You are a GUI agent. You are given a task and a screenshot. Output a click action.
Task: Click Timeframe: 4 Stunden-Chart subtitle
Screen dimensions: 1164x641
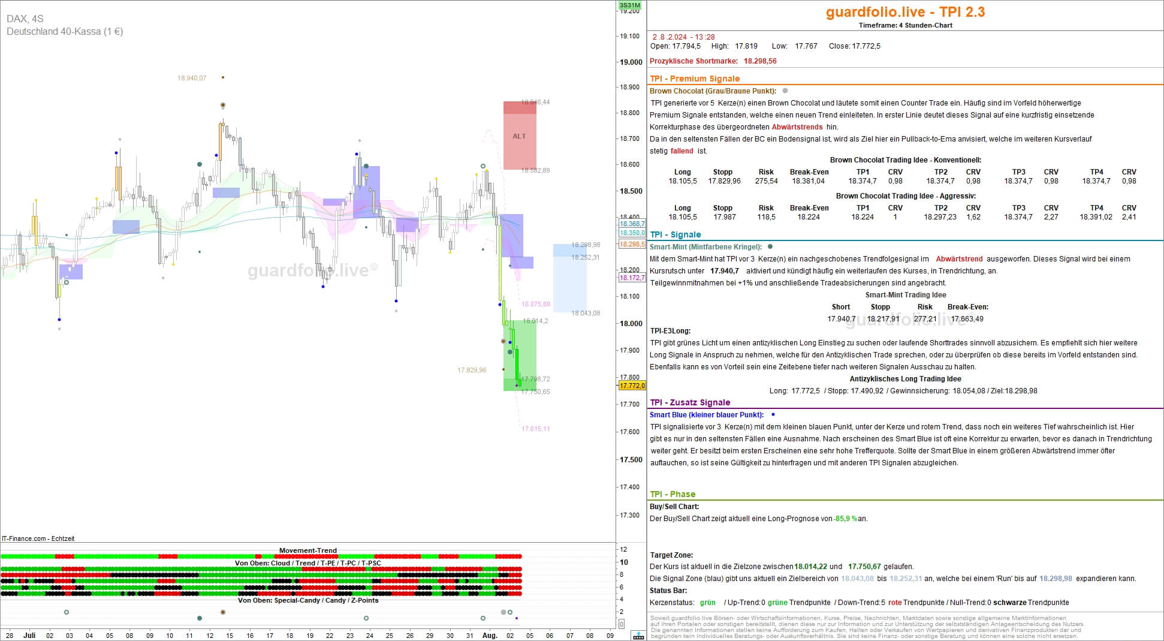(905, 25)
